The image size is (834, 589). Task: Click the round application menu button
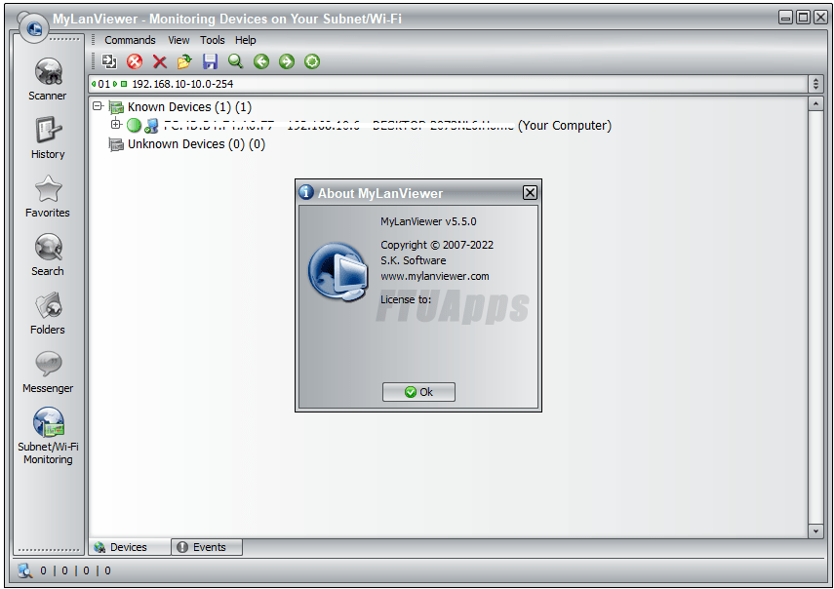[x=34, y=27]
